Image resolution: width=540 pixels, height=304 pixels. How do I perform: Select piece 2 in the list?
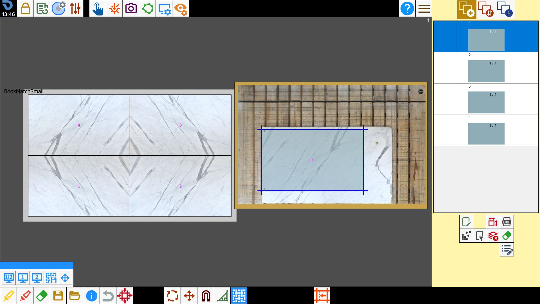[x=486, y=68]
